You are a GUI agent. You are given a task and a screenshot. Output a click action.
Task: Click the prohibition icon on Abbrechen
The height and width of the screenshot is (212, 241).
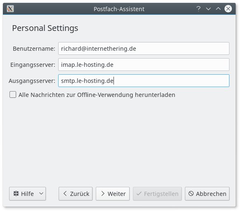point(191,193)
